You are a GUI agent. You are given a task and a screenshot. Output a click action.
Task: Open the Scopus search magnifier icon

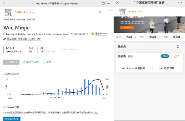click(100, 12)
